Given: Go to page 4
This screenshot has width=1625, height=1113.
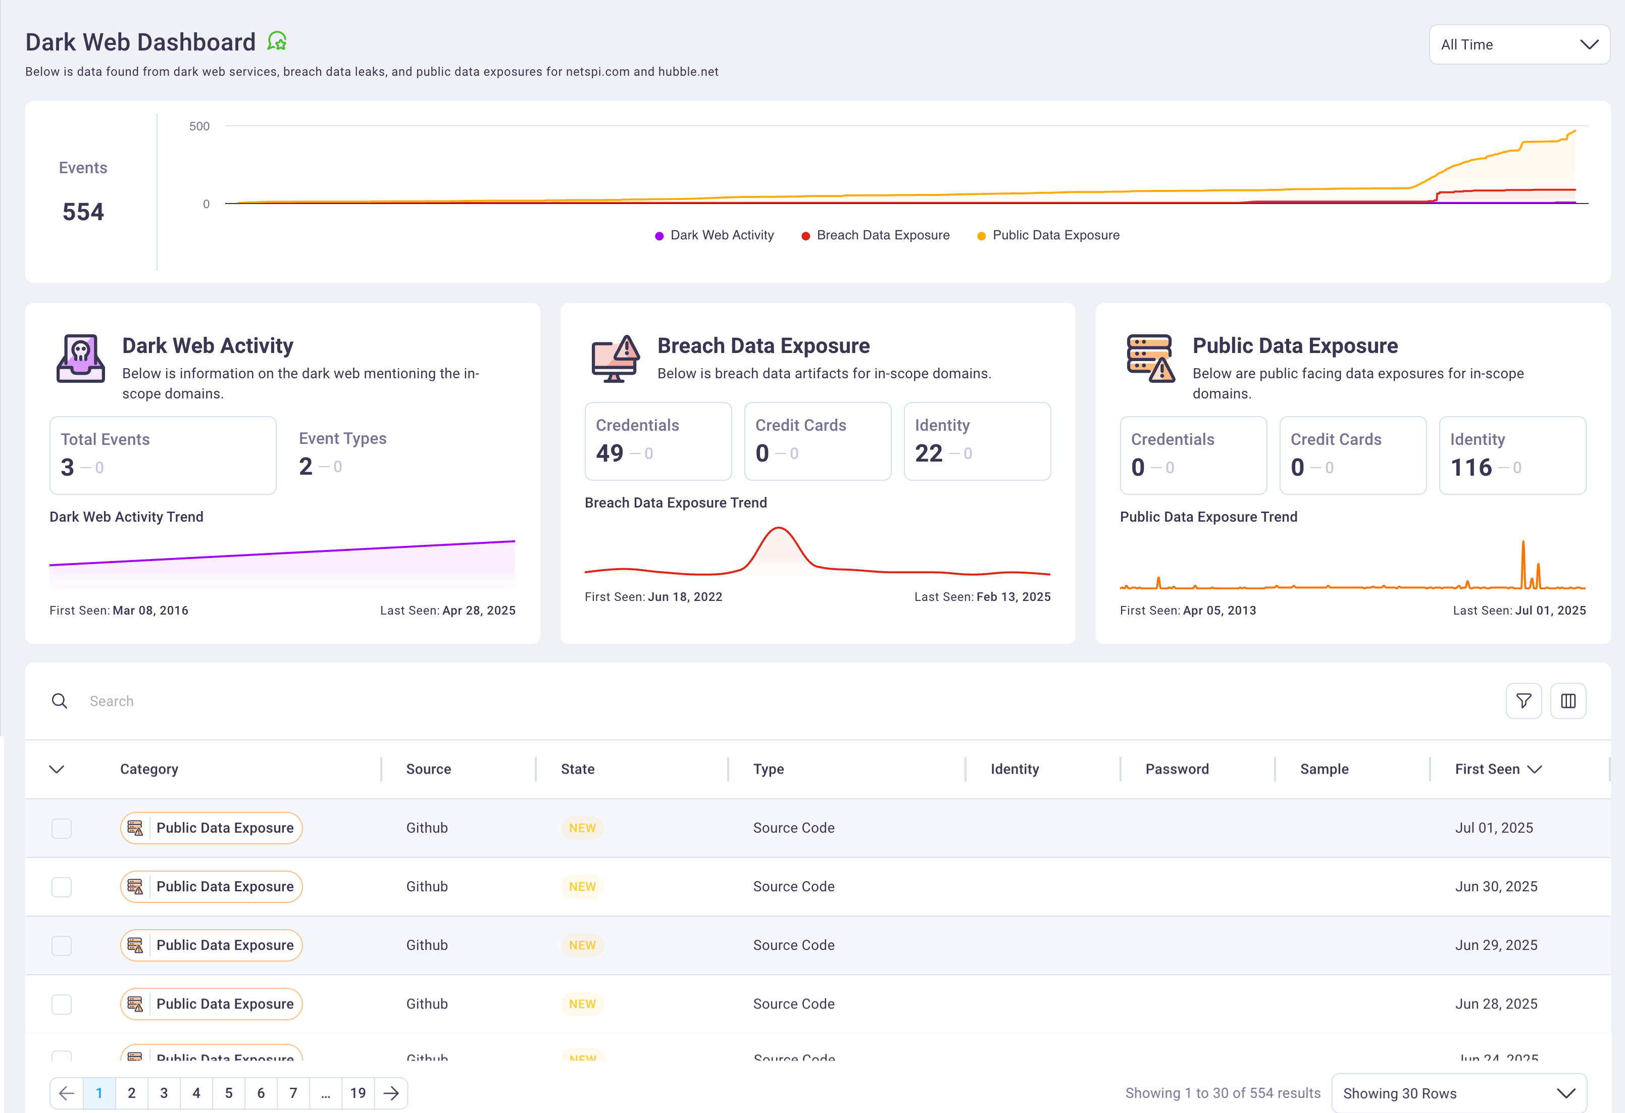Looking at the screenshot, I should [x=196, y=1093].
